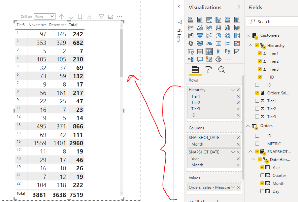
Task: Choose the Donut chart visual
Action: pyautogui.click(x=228, y=36)
